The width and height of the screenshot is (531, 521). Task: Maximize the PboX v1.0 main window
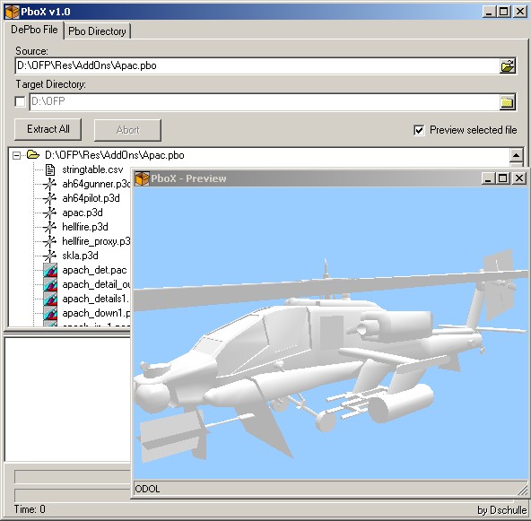[x=504, y=12]
